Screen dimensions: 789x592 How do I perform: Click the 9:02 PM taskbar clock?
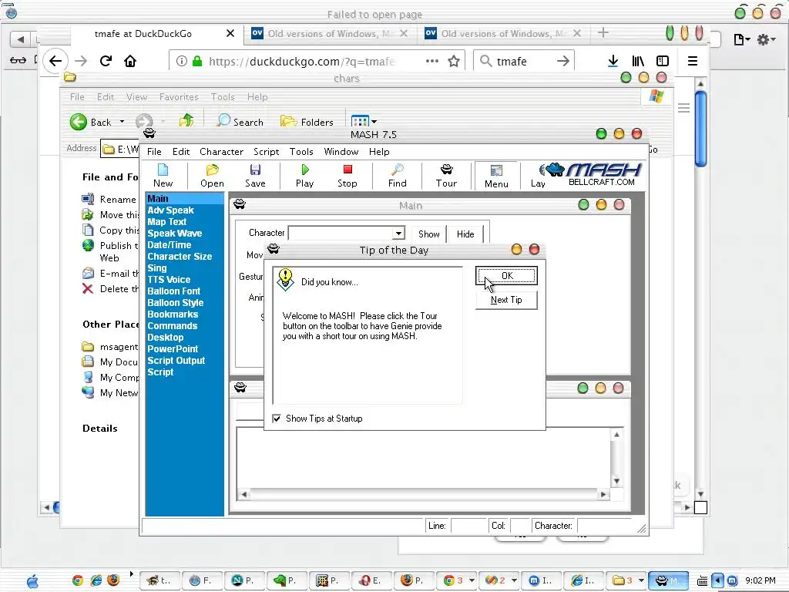tap(760, 580)
